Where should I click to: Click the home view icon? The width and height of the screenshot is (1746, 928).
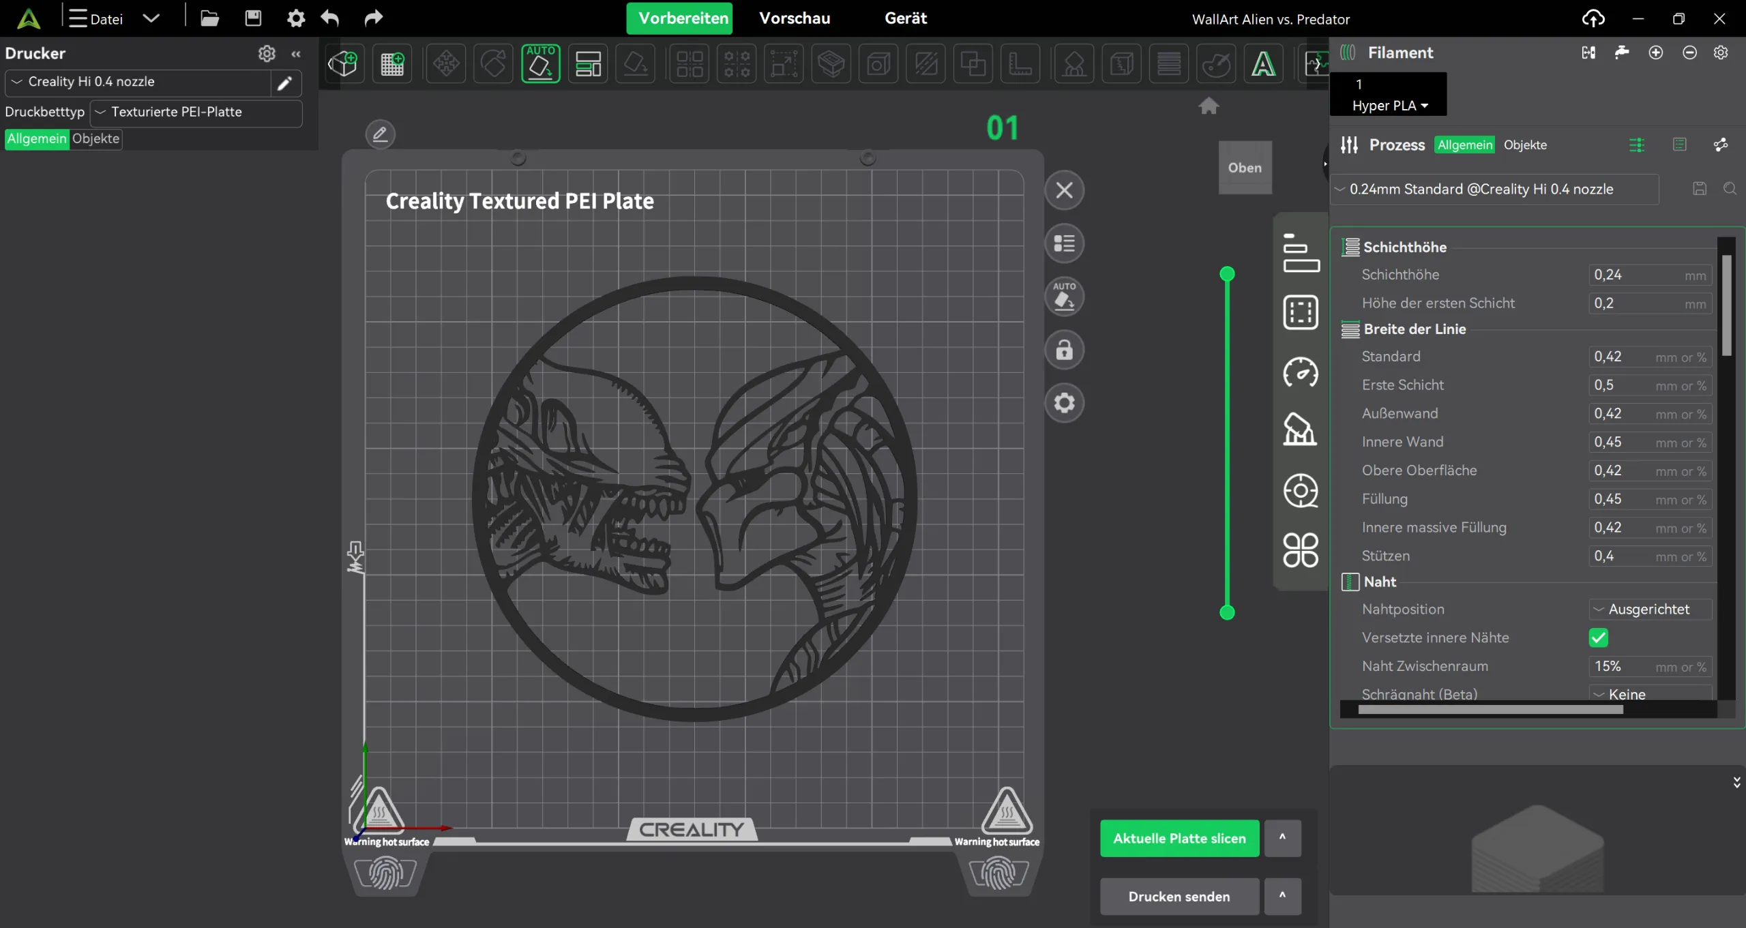(1209, 106)
